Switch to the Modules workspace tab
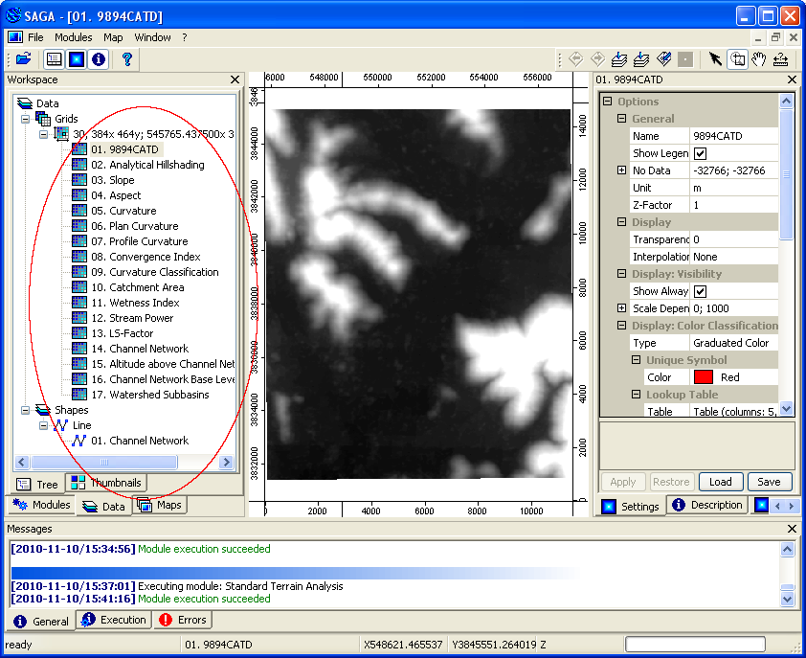Image resolution: width=806 pixels, height=658 pixels. pos(41,505)
